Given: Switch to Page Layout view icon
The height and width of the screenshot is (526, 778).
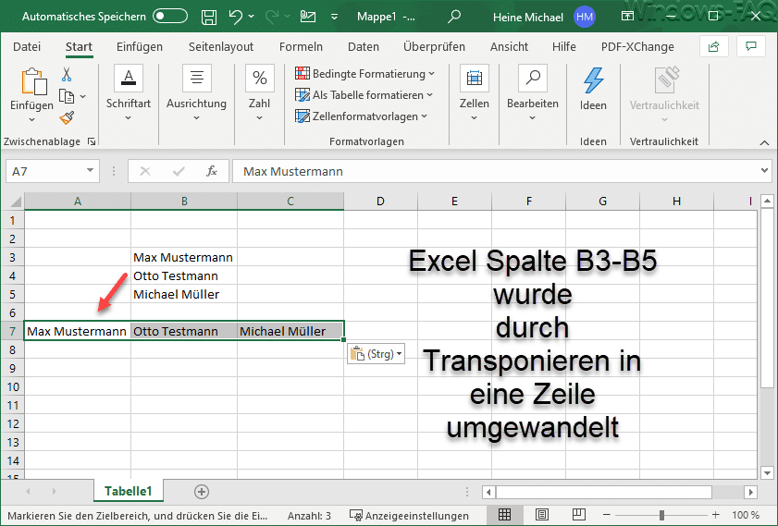Looking at the screenshot, I should coord(542,515).
